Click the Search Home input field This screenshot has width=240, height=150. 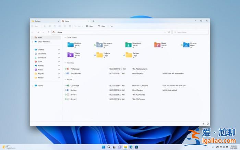click(190, 32)
